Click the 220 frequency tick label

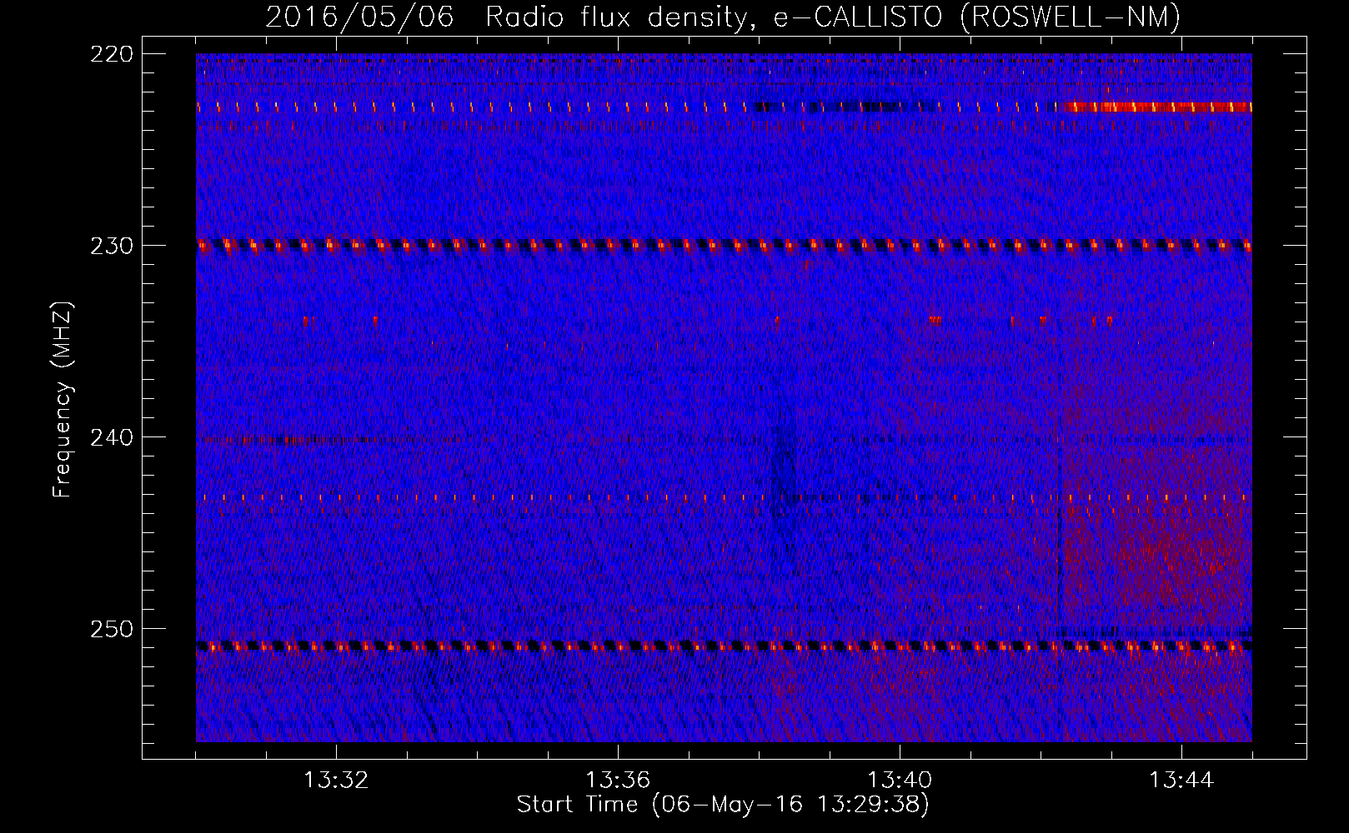coord(112,54)
